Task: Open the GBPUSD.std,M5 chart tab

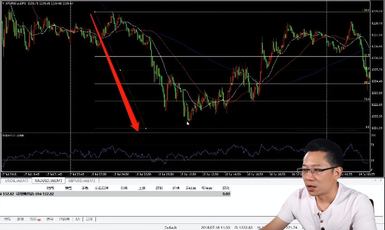Action: pyautogui.click(x=82, y=181)
